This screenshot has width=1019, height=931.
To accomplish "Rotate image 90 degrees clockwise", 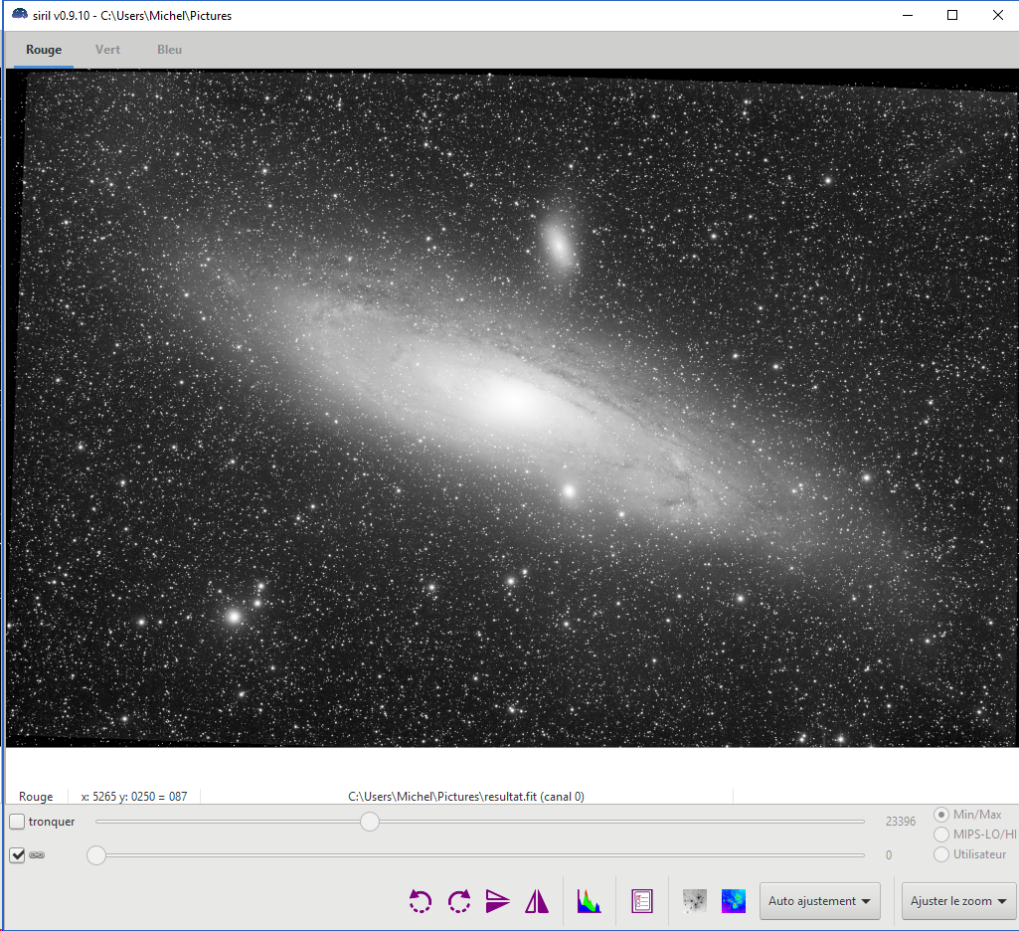I will tap(459, 901).
